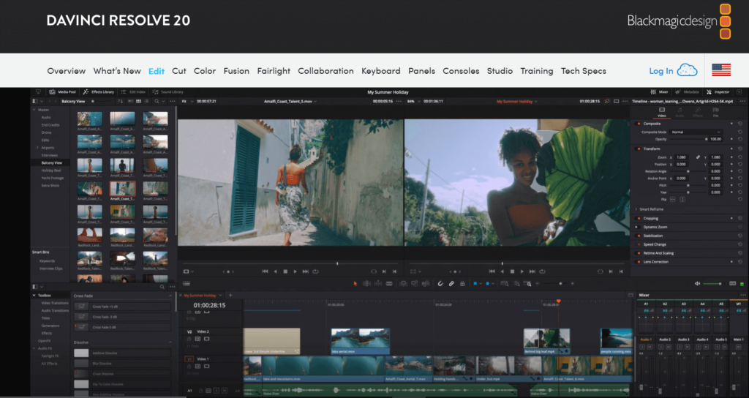Open the Training page link
Screen dimensions: 749x398
pyautogui.click(x=537, y=71)
